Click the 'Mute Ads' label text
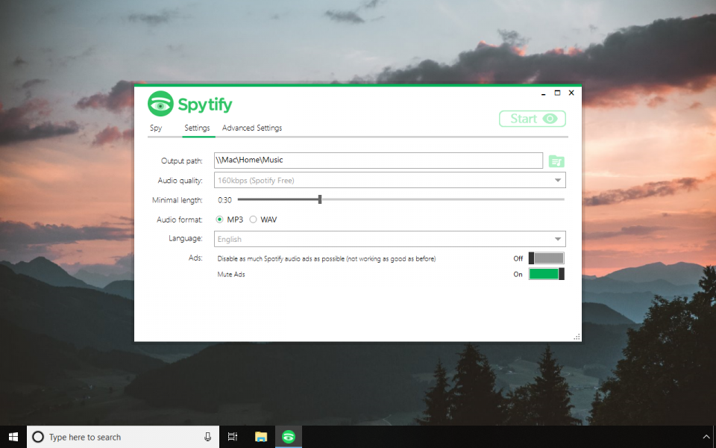 [231, 274]
